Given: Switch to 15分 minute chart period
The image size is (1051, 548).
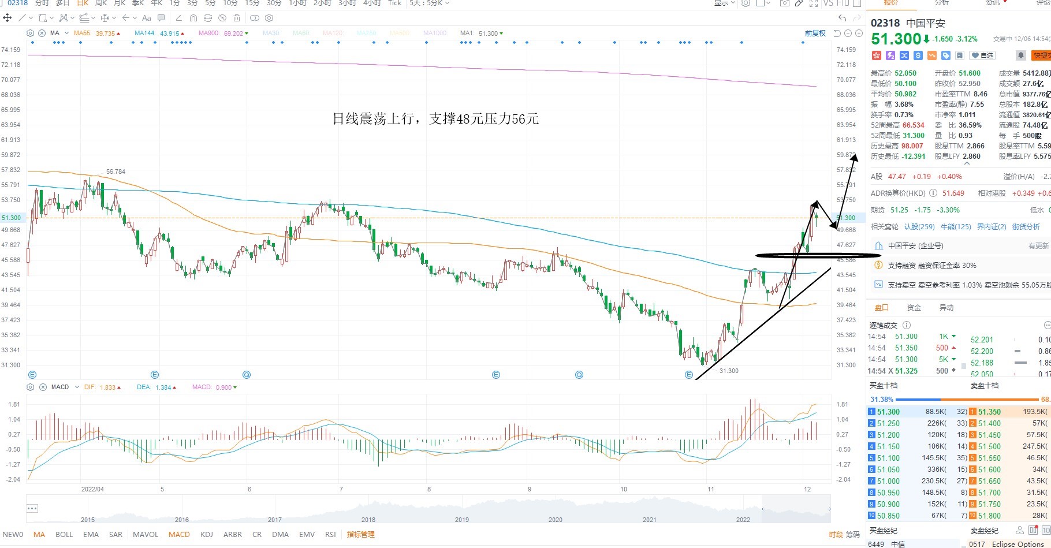Looking at the screenshot, I should (x=252, y=3).
